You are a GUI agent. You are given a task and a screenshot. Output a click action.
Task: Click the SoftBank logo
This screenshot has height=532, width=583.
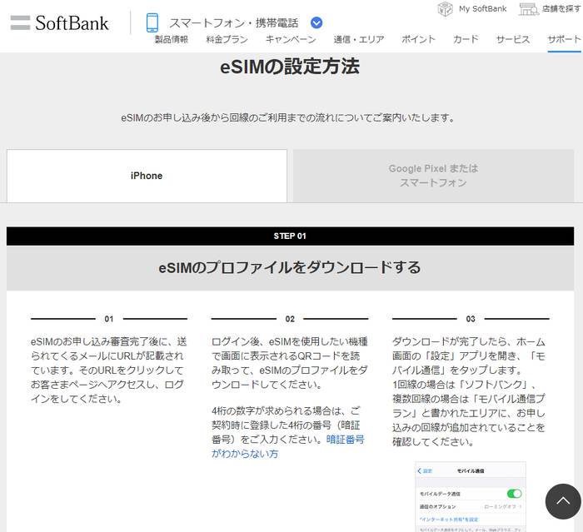tap(72, 23)
